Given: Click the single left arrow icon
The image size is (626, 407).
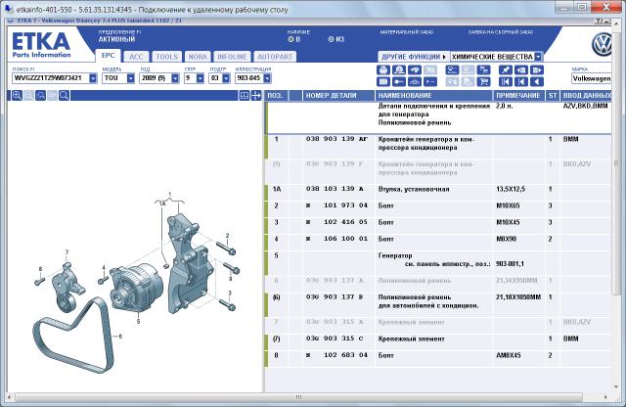Looking at the screenshot, I should pyautogui.click(x=537, y=82).
